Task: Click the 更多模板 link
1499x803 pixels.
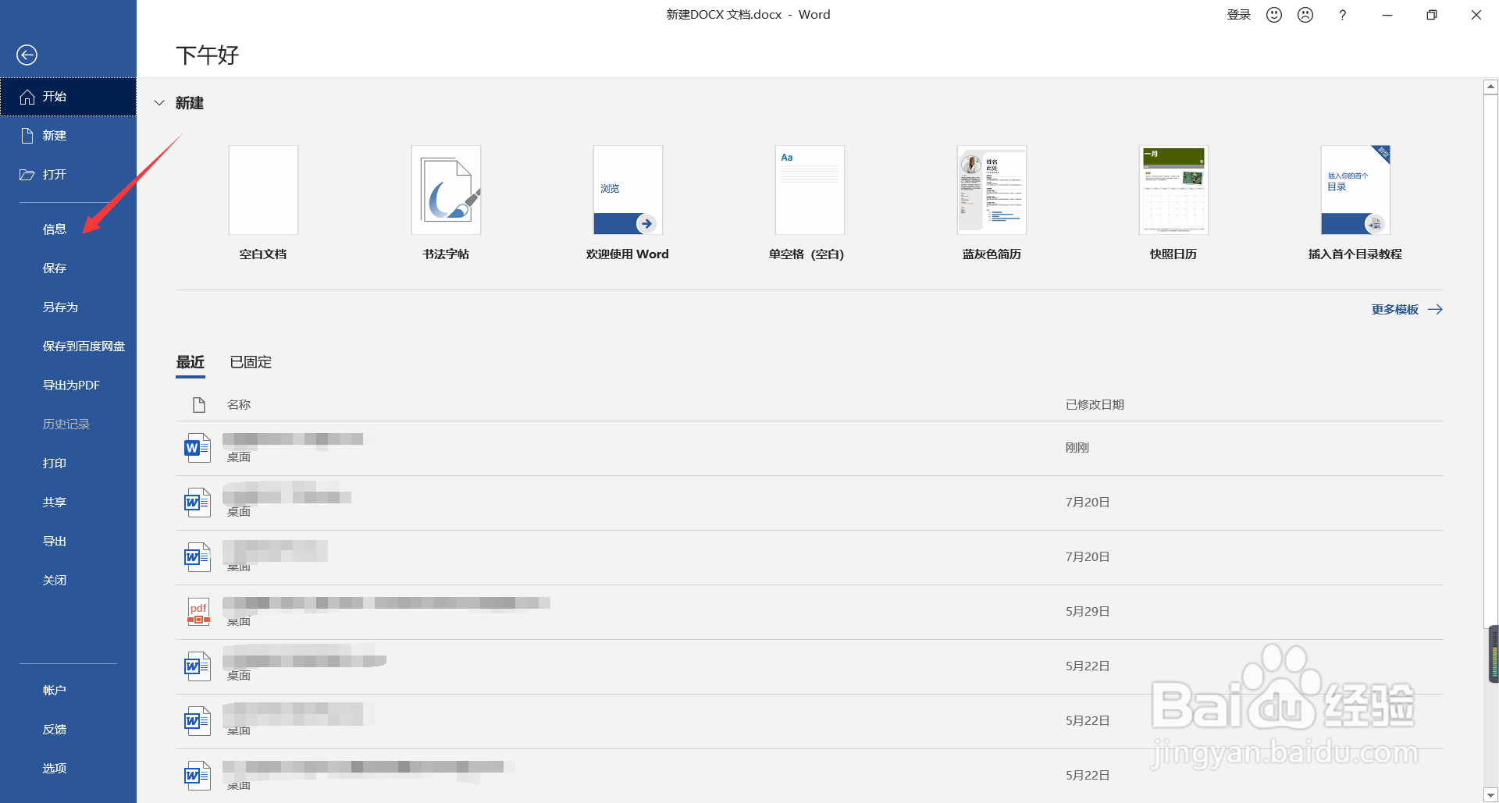Action: point(1407,310)
